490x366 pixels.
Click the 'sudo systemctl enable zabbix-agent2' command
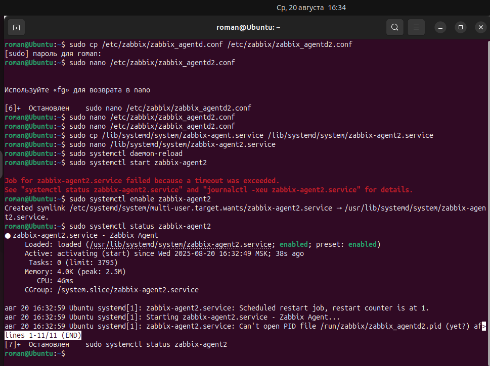140,199
